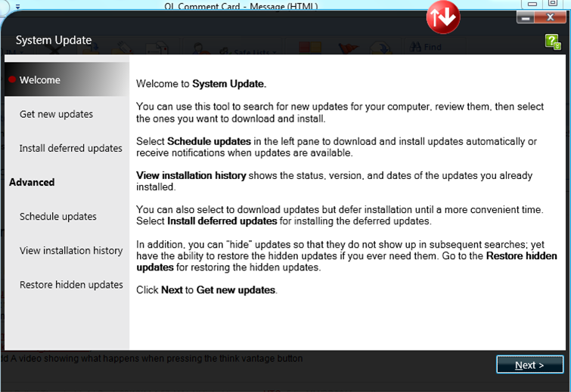Click the System Update title text
Viewport: 571px width, 392px height.
(x=54, y=40)
